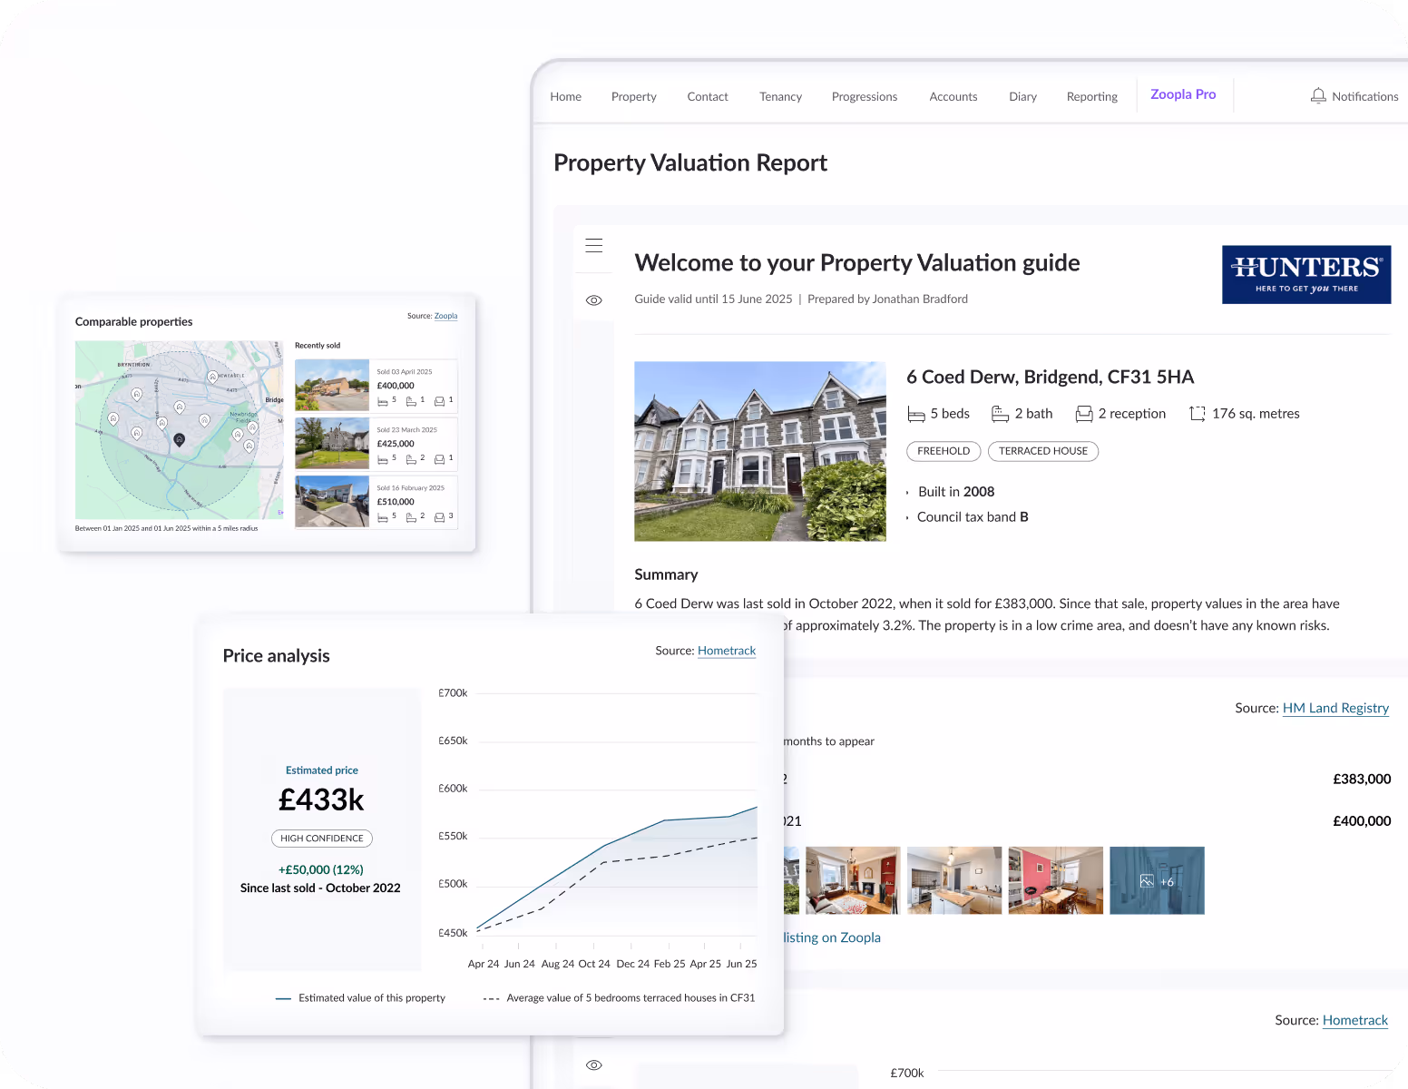Viewport: 1408px width, 1089px height.
Task: Click sofa icon on the £510,000 comparable
Action: tap(439, 517)
